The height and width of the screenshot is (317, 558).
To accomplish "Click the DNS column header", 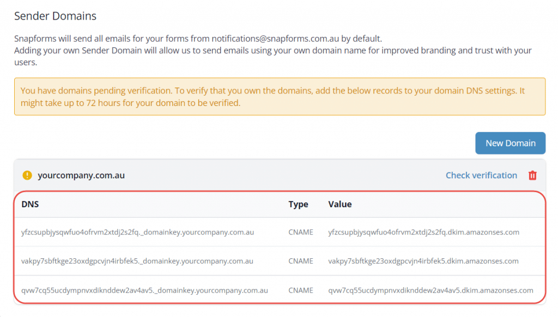I will point(30,204).
